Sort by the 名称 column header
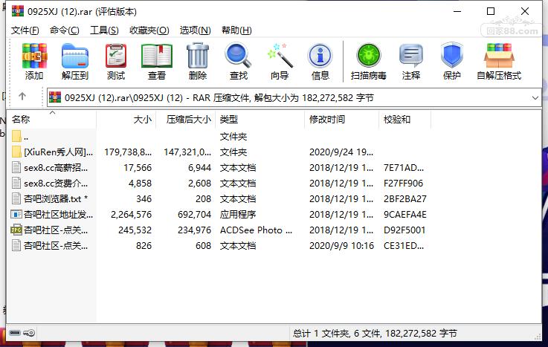Screen dimensions: 548x347 (52, 120)
